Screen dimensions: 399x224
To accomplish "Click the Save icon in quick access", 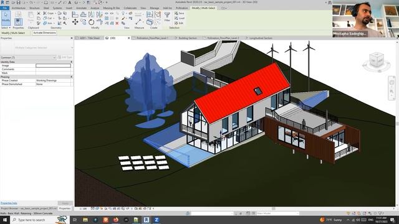I will pyautogui.click(x=19, y=2).
